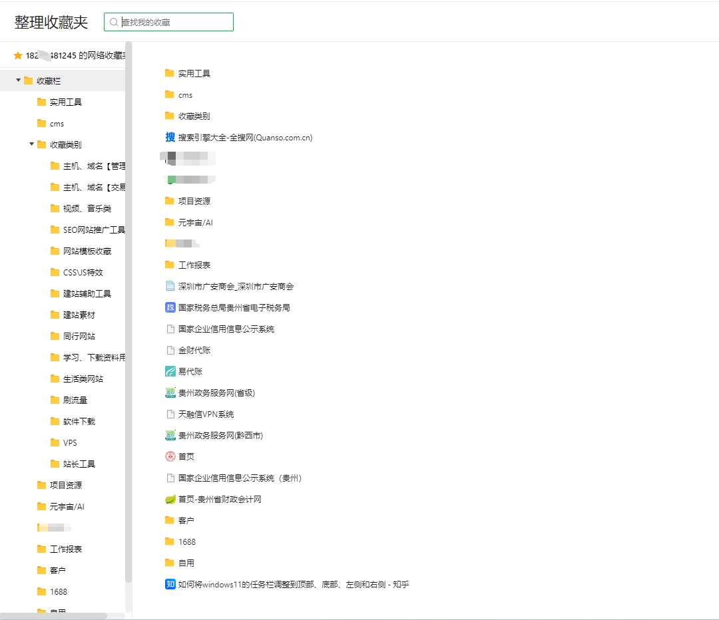Select 收藏栏 in the left tree
The height and width of the screenshot is (620, 719).
pyautogui.click(x=49, y=80)
